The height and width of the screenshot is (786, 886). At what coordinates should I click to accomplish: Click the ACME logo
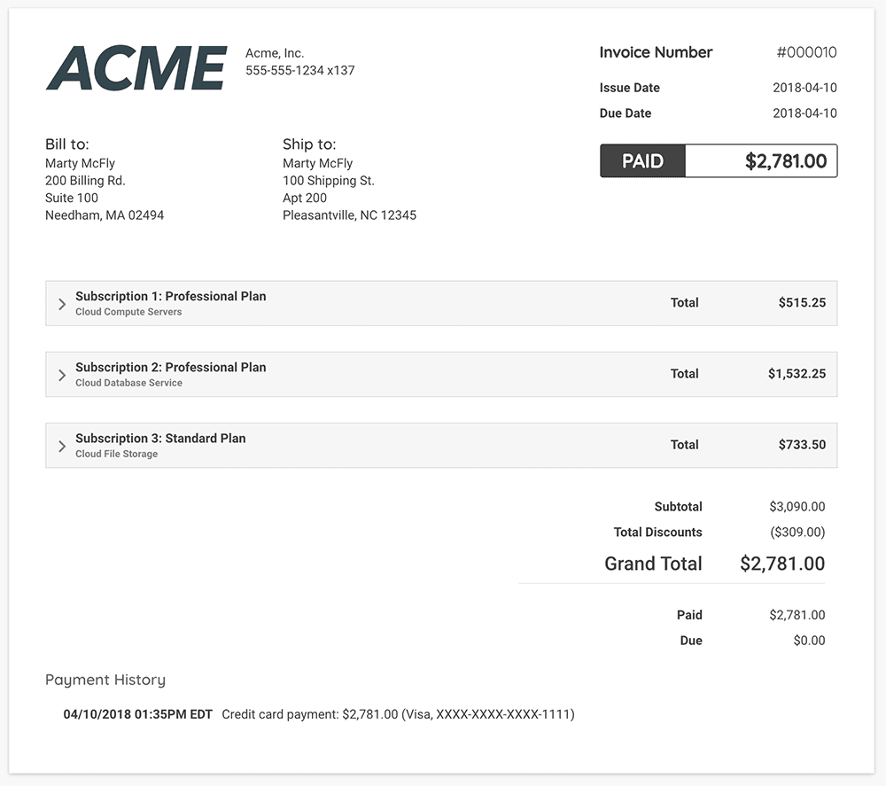[136, 68]
